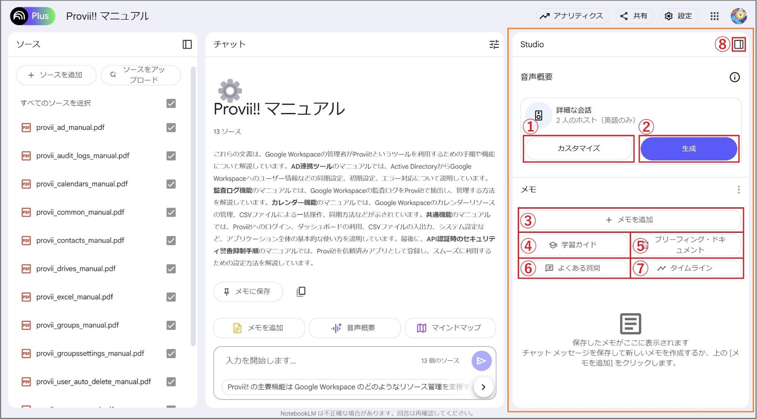
Task: Open the user account avatar
Action: [x=738, y=16]
